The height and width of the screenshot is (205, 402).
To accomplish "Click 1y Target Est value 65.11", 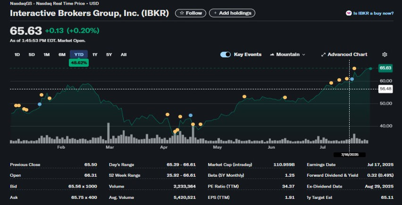I will pyautogui.click(x=387, y=197).
